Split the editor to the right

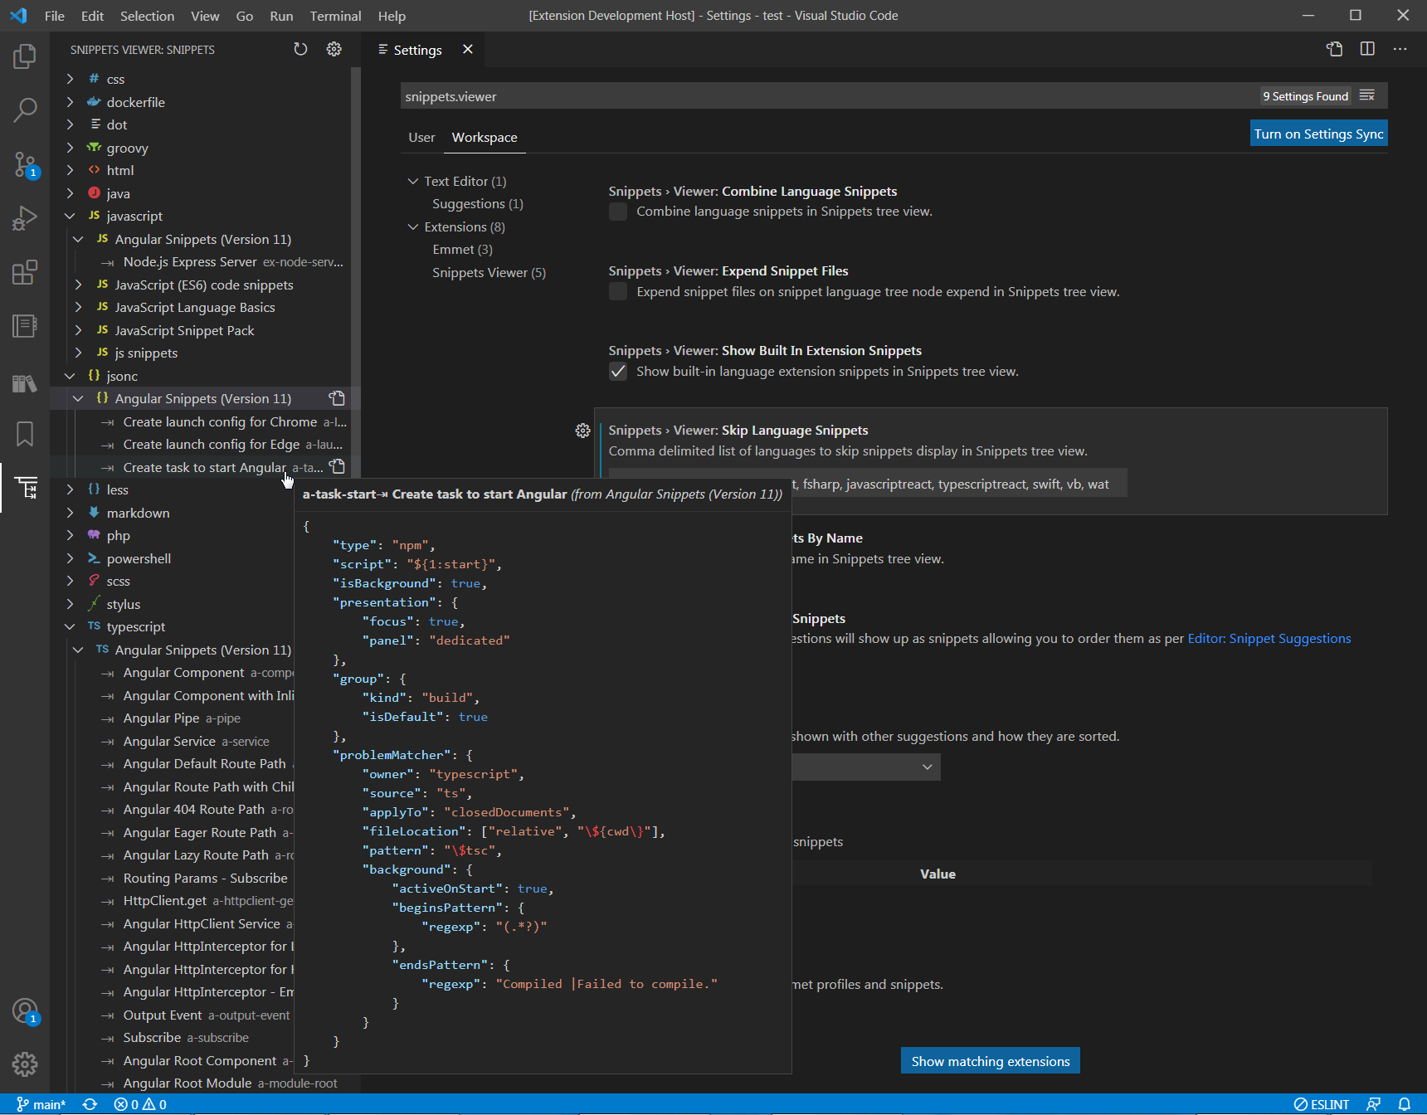coord(1367,49)
